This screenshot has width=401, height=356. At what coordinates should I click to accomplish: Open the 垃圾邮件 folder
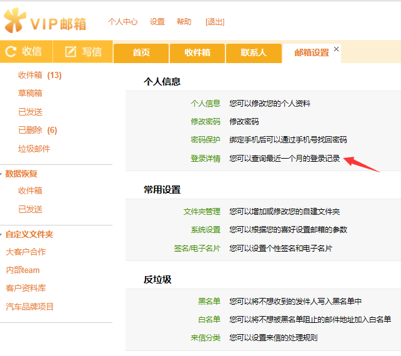click(x=34, y=149)
